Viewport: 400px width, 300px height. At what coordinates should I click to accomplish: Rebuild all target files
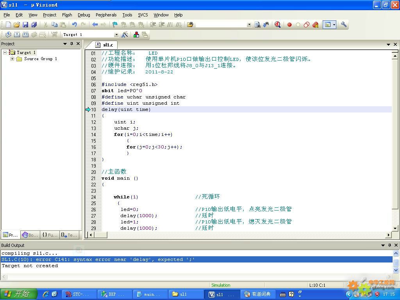coord(25,34)
